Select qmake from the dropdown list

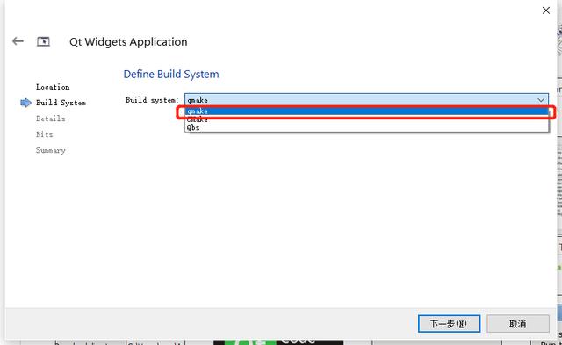click(x=366, y=111)
